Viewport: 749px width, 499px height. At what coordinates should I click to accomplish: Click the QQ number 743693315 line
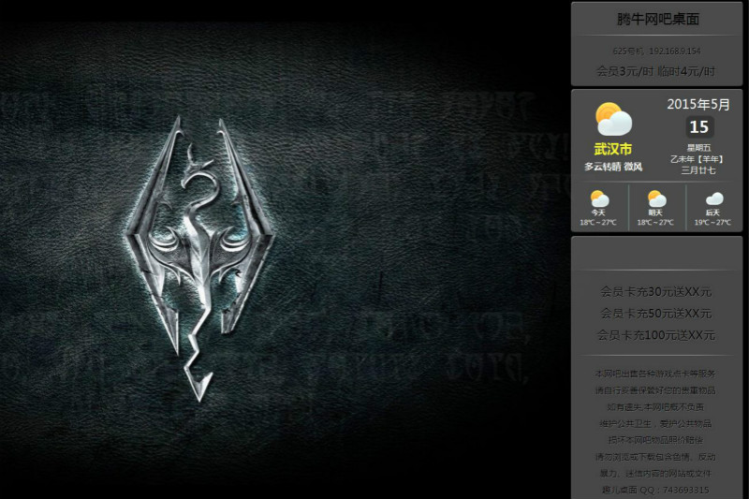[x=656, y=490]
